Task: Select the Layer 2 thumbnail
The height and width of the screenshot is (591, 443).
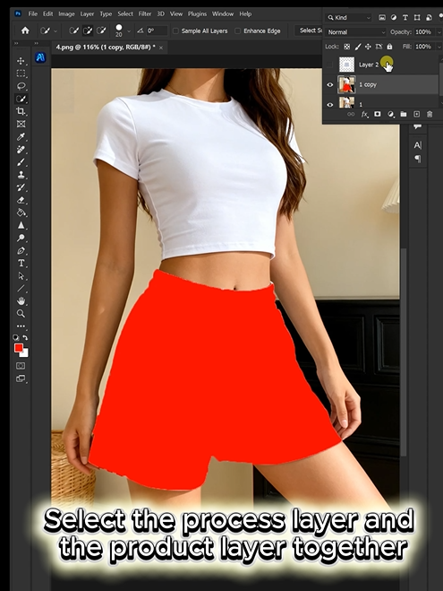Action: point(346,65)
